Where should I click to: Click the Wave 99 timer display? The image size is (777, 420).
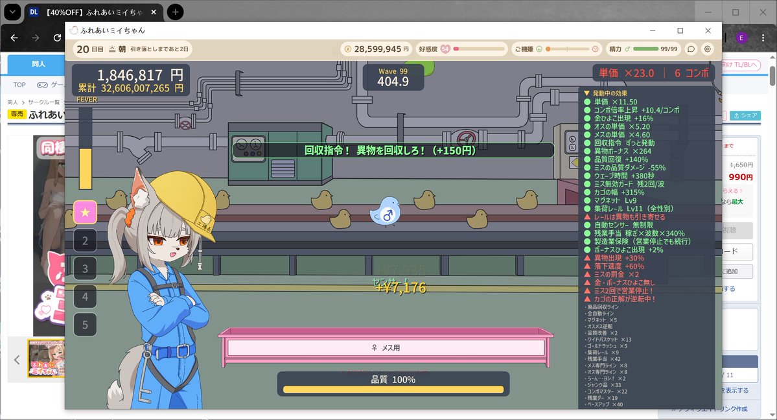click(x=393, y=77)
